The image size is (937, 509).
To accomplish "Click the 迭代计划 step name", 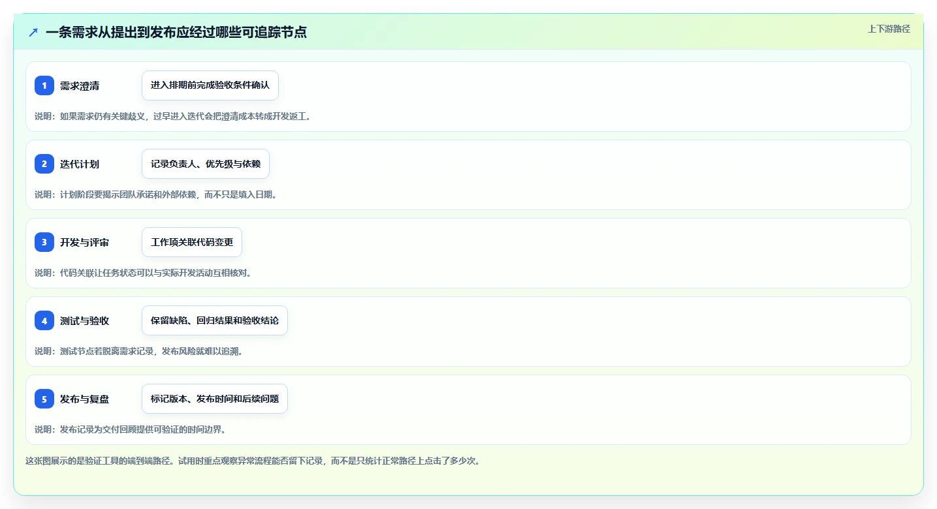I will 80,164.
